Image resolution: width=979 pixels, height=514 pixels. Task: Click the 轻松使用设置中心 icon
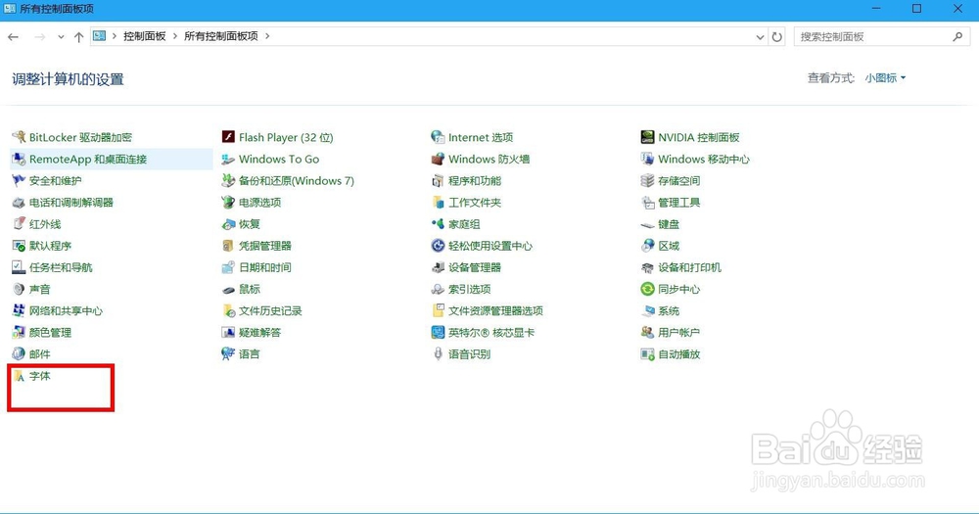click(438, 246)
